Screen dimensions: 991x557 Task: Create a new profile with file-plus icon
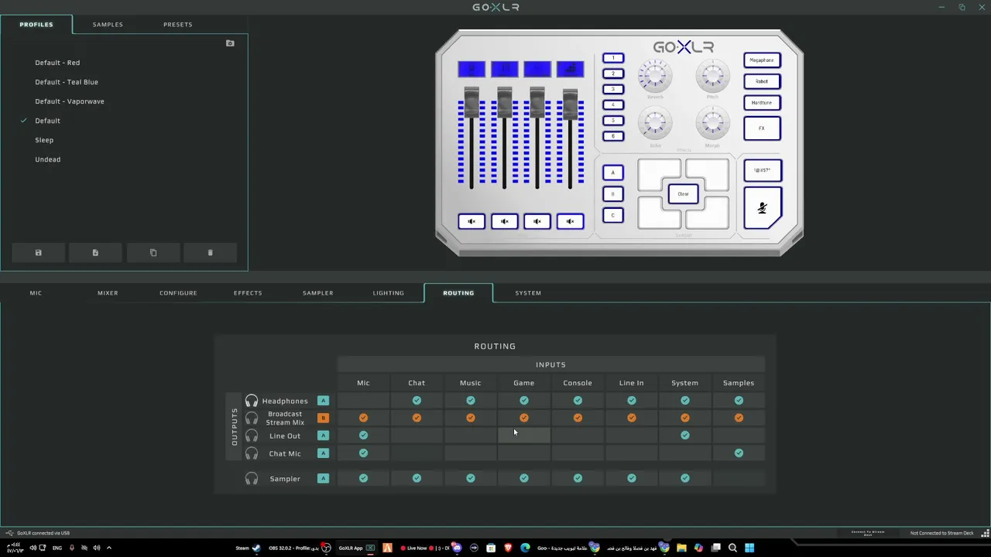coord(95,253)
